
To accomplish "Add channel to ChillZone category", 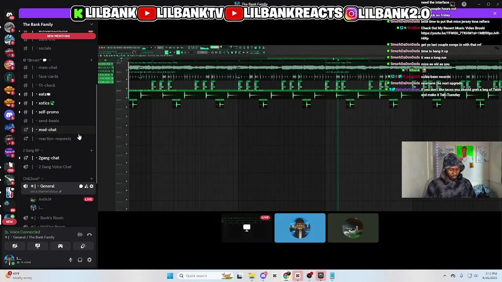I will [91, 179].
